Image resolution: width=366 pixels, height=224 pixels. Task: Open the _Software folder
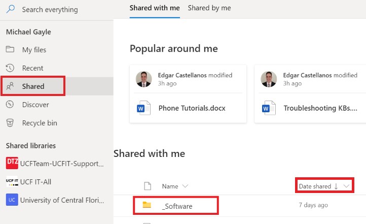coord(177,206)
